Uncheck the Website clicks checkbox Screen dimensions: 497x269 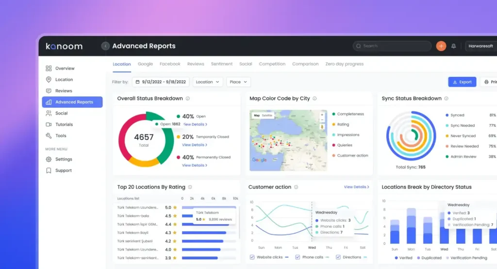click(x=252, y=257)
